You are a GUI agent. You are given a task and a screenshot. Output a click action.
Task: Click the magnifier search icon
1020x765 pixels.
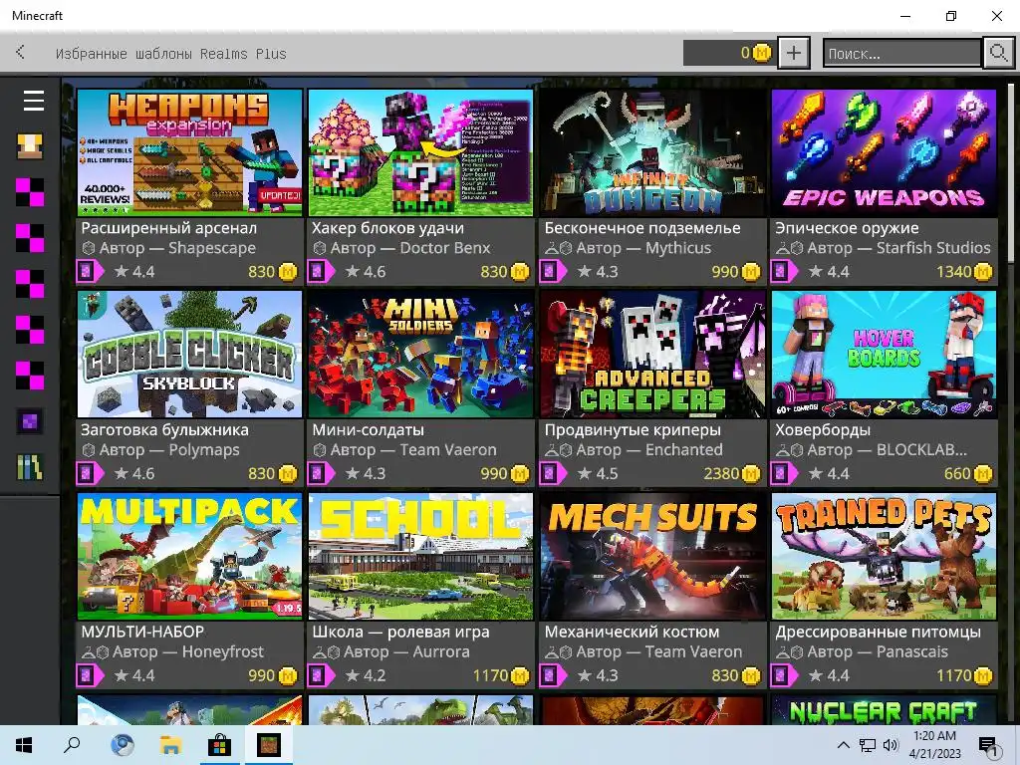998,53
